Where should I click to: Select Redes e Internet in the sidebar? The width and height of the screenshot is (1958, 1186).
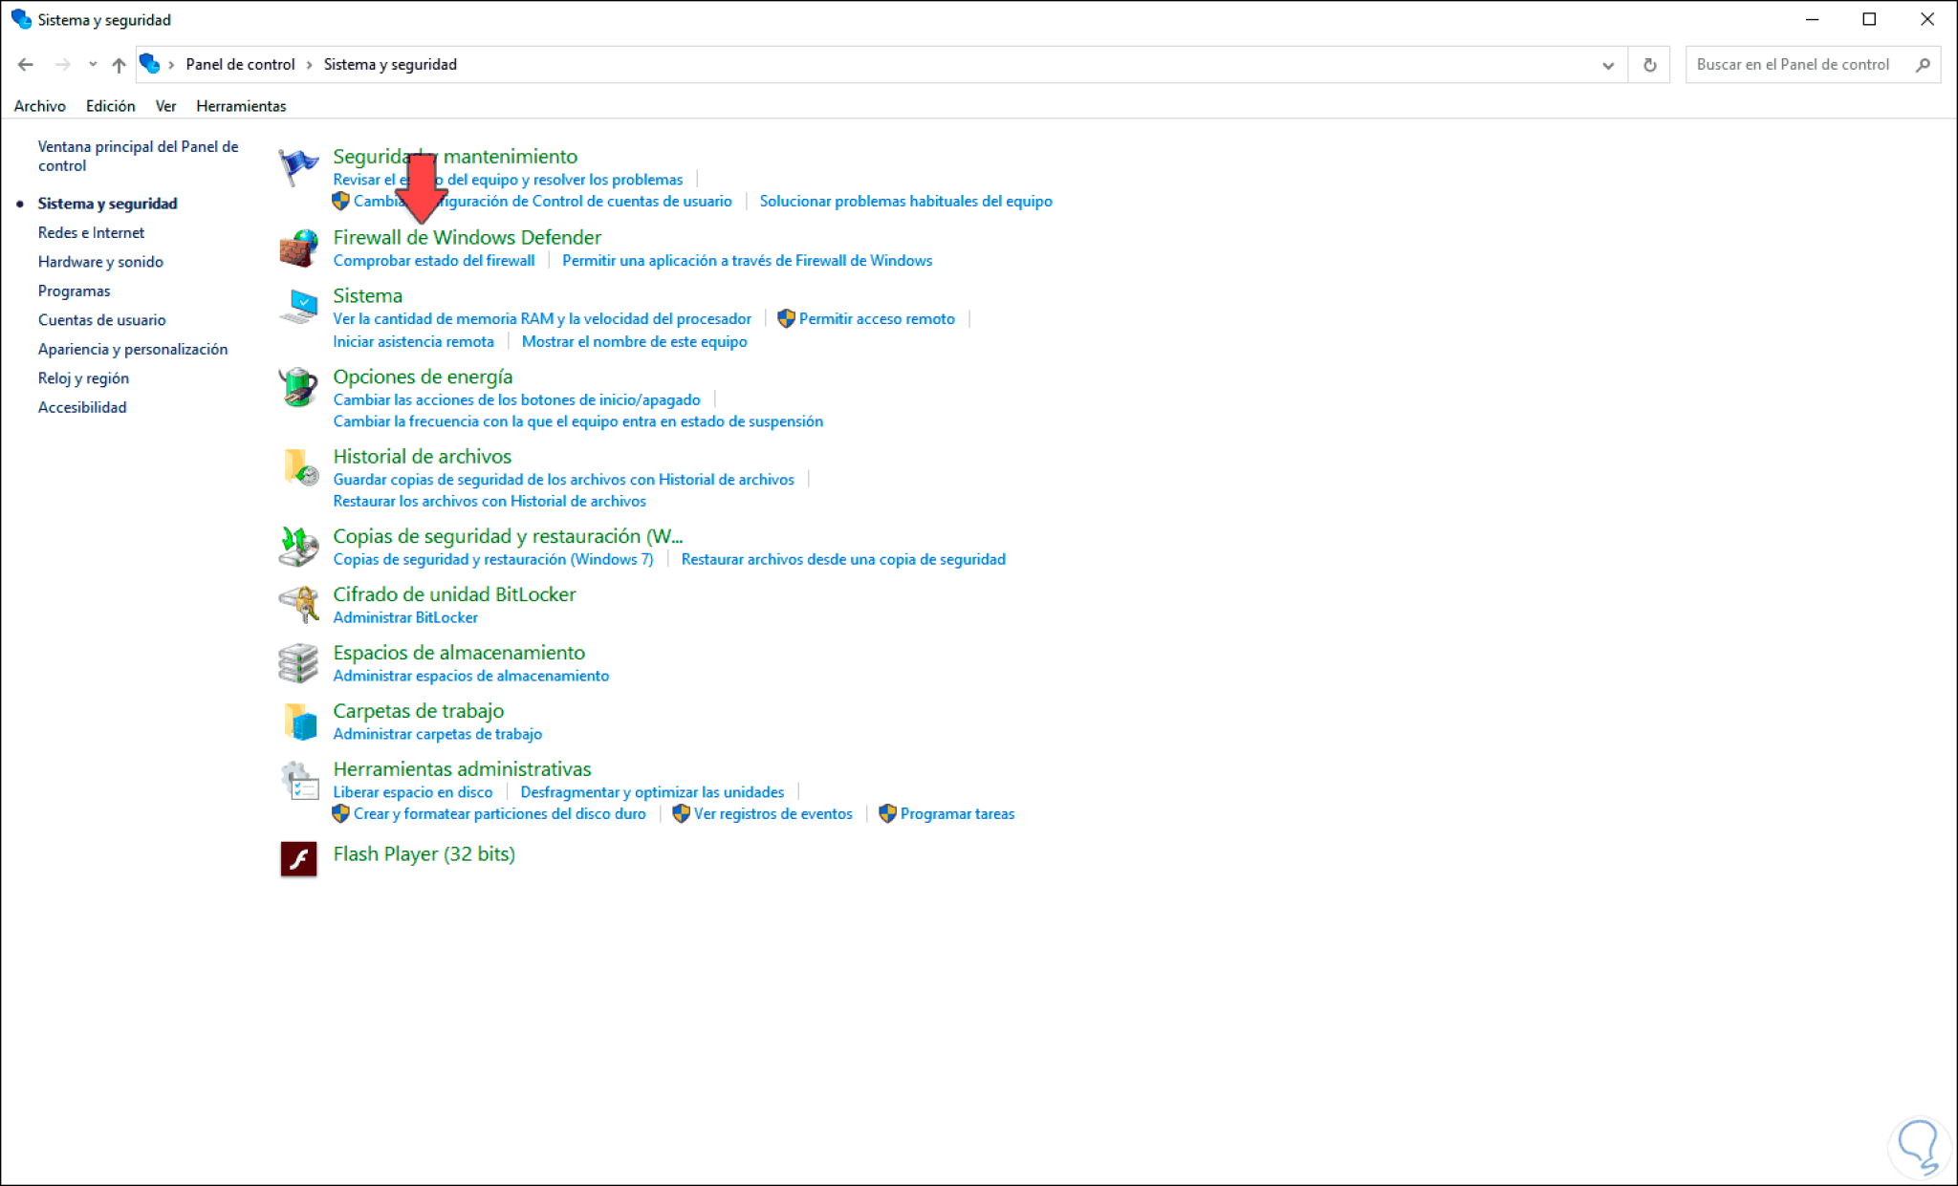coord(91,232)
